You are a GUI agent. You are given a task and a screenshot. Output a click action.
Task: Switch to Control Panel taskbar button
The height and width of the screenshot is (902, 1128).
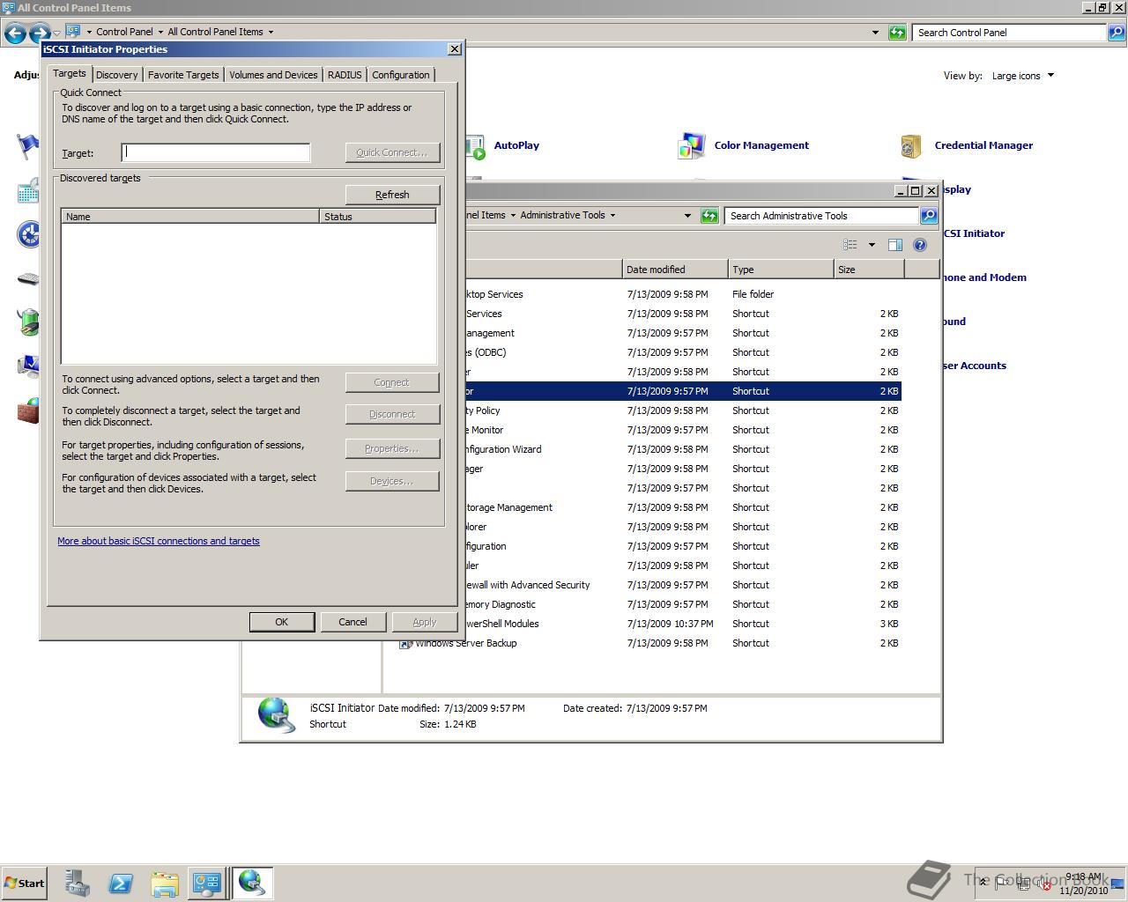[x=207, y=883]
